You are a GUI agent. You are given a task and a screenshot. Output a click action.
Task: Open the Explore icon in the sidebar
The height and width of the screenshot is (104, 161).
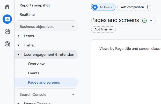pos(7,31)
